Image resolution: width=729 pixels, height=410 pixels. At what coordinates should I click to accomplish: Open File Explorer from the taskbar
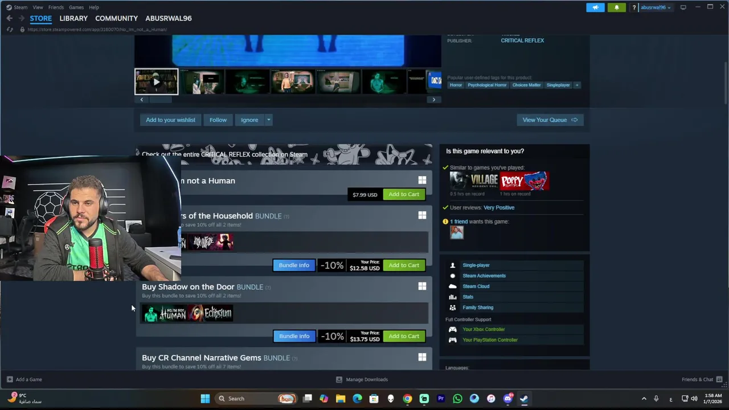[x=341, y=399]
